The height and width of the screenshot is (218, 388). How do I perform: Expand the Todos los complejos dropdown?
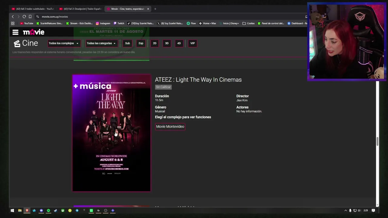click(64, 43)
